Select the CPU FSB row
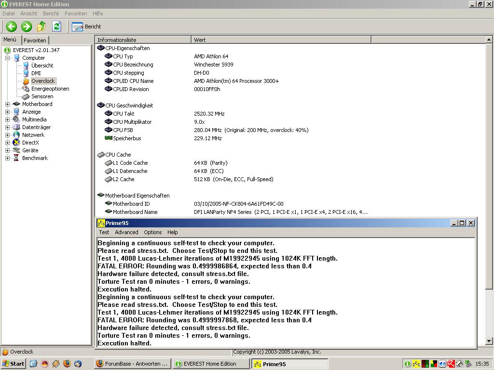This screenshot has width=494, height=370. pyautogui.click(x=290, y=130)
